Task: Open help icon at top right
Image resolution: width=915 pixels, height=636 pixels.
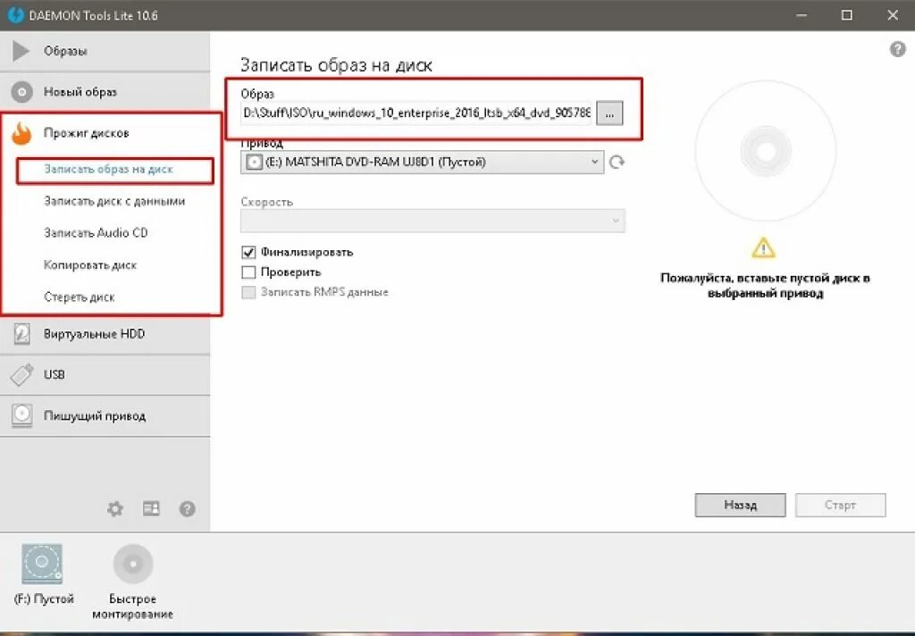Action: [x=897, y=49]
